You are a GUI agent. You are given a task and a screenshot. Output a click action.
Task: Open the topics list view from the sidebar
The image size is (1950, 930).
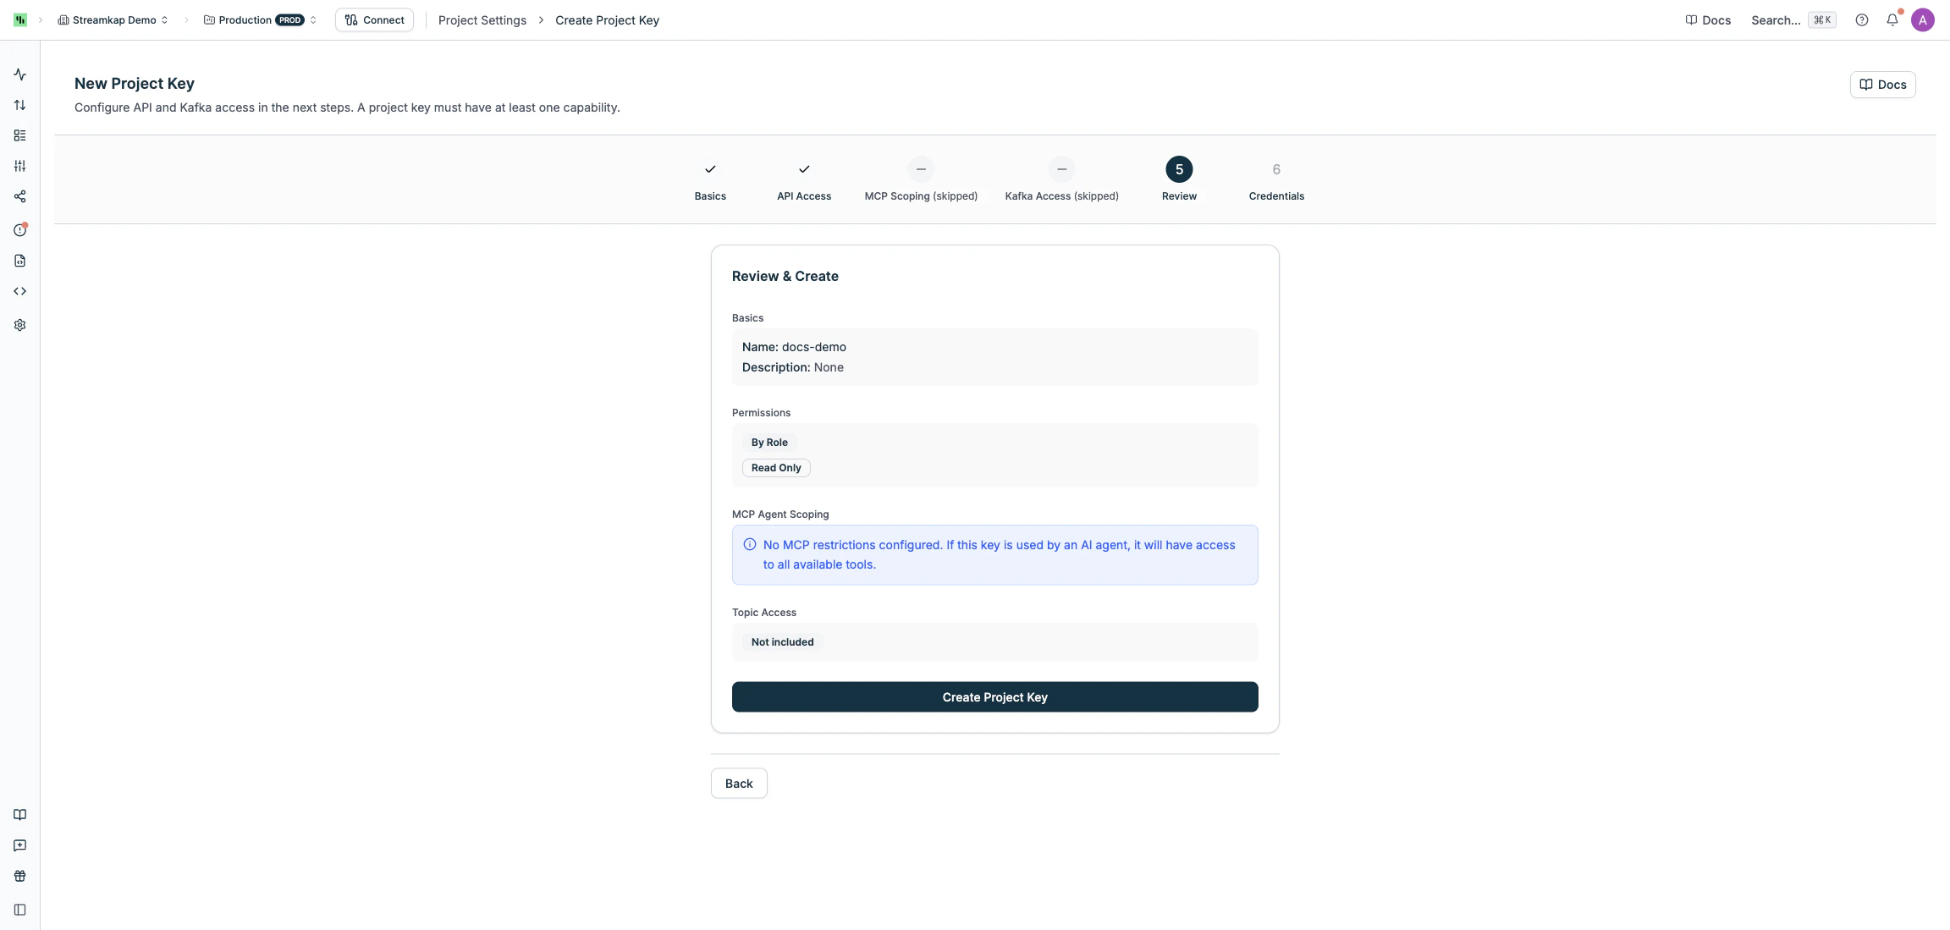[19, 135]
